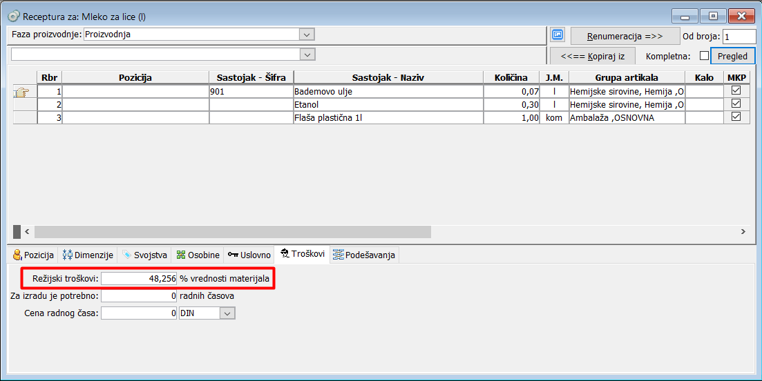
Task: Open the Faza proizvodnje dropdown
Action: [307, 35]
